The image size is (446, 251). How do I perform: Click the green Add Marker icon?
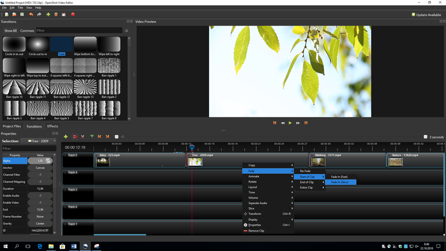point(92,137)
